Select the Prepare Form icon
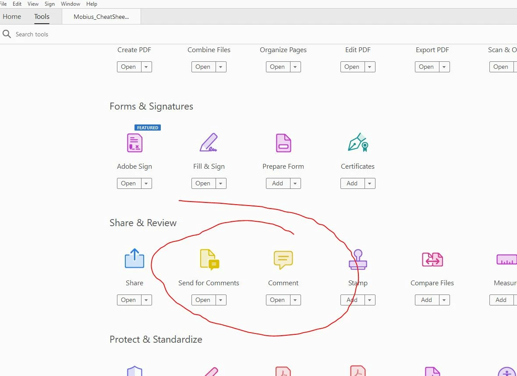The height and width of the screenshot is (376, 517). 283,143
